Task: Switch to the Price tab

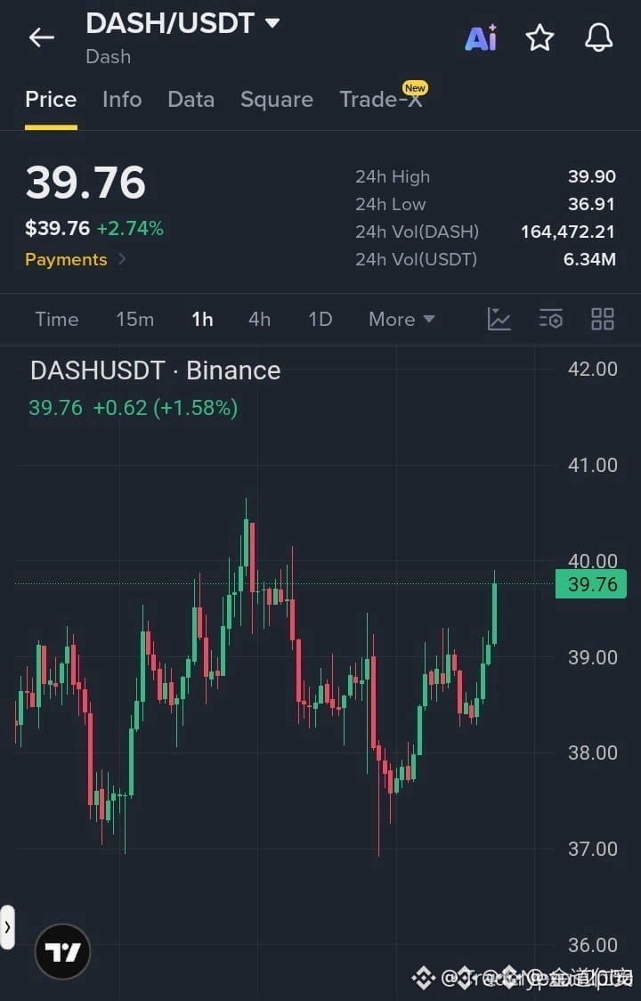Action: (51, 100)
